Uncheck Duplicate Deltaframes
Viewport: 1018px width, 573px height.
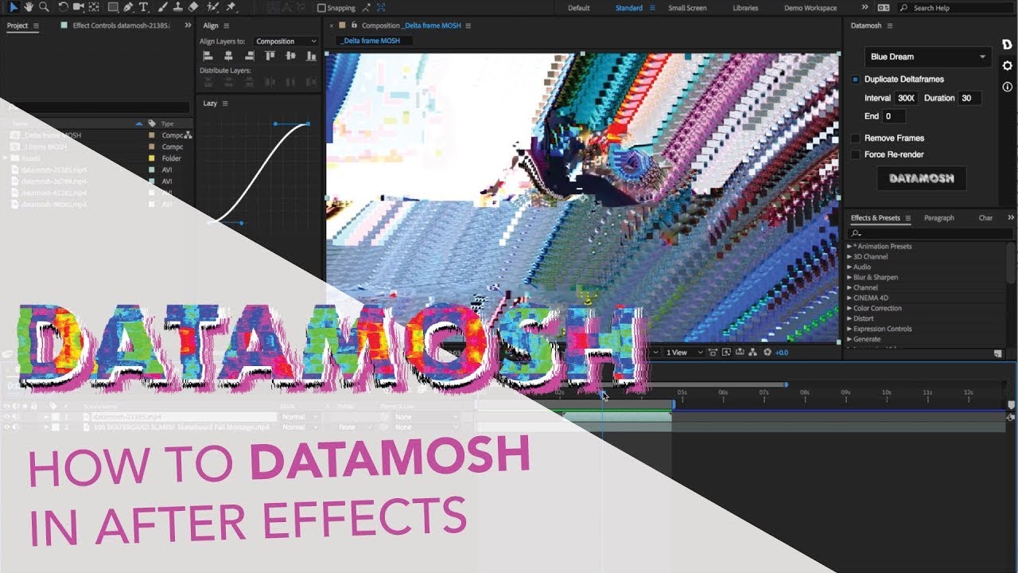pyautogui.click(x=856, y=80)
